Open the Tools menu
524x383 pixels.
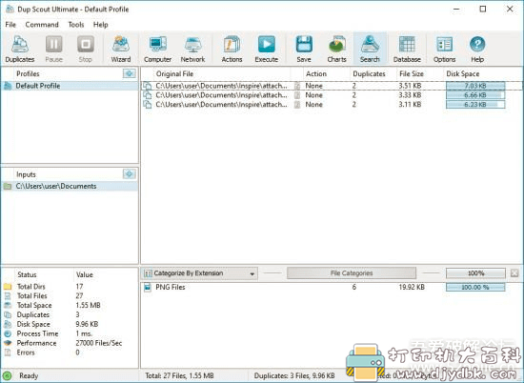[76, 25]
